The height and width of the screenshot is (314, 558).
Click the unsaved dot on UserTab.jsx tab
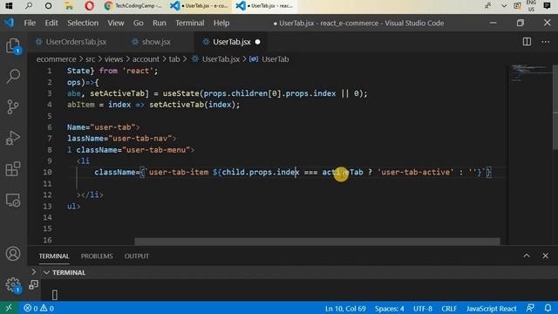[258, 42]
